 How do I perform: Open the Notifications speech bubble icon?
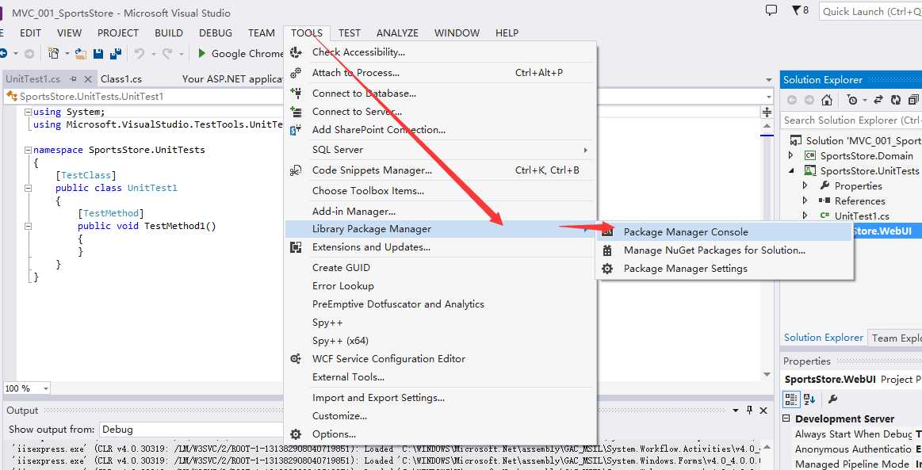pyautogui.click(x=771, y=10)
